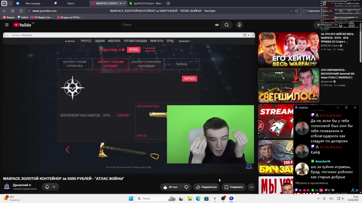
Task: Like the video with the thumbs-up button
Action: coord(171,187)
